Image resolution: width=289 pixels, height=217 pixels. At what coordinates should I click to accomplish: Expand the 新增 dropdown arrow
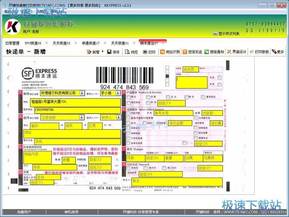pyautogui.click(x=102, y=51)
